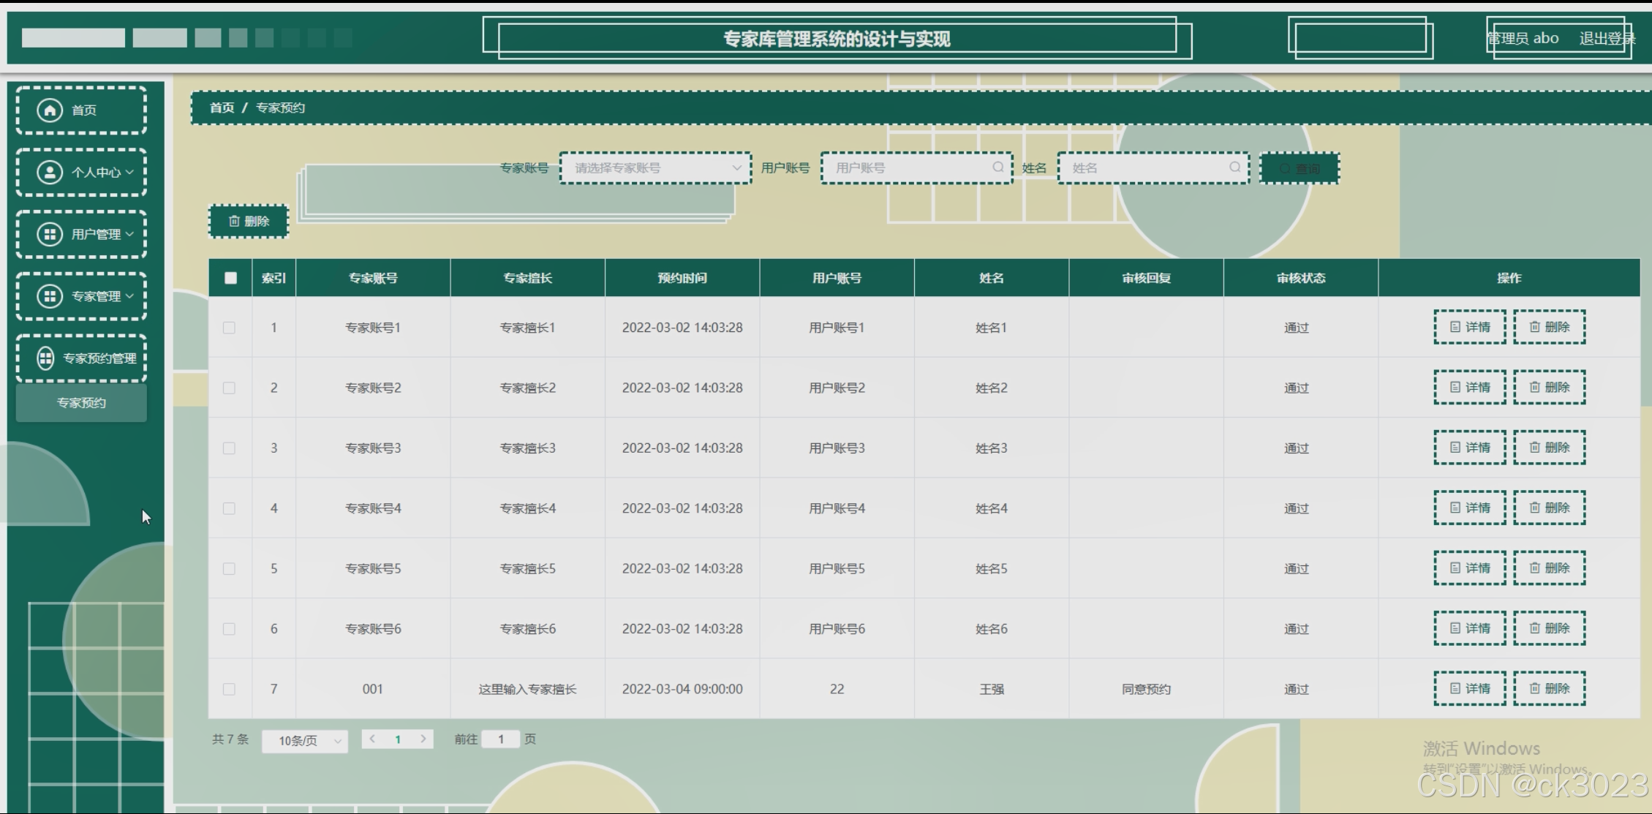
Task: Click 详情 button for 王强's row
Action: pos(1469,688)
